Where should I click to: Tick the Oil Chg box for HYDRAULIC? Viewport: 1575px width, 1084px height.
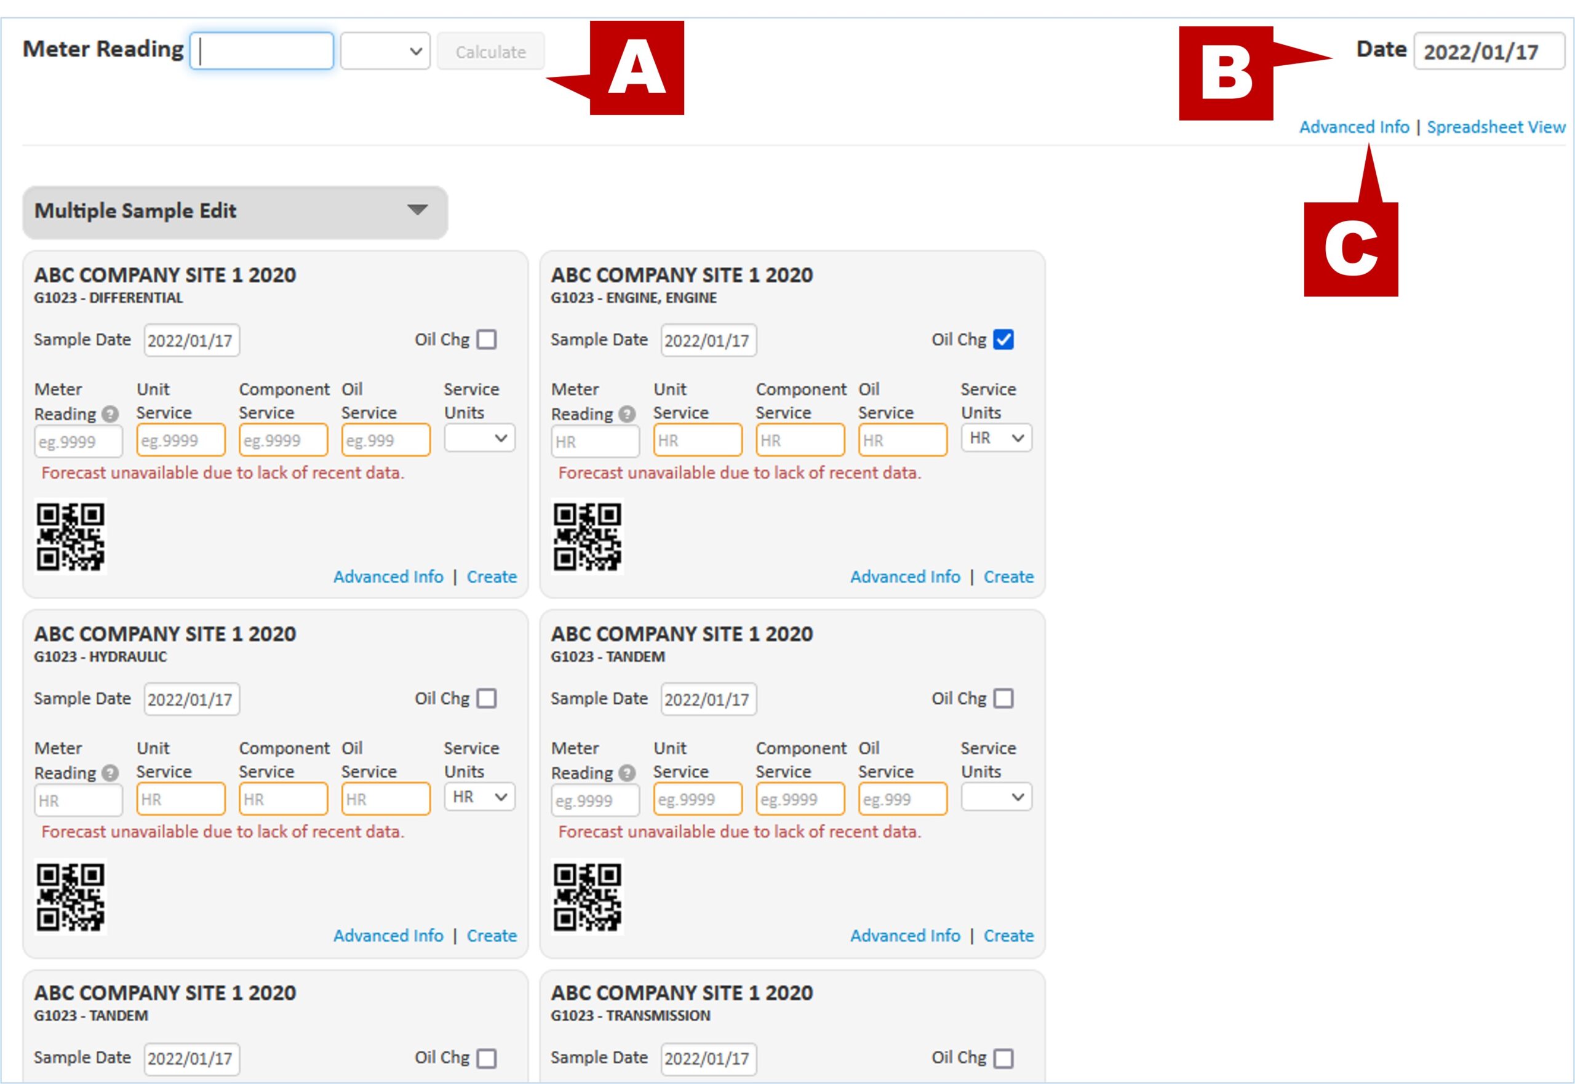(486, 698)
